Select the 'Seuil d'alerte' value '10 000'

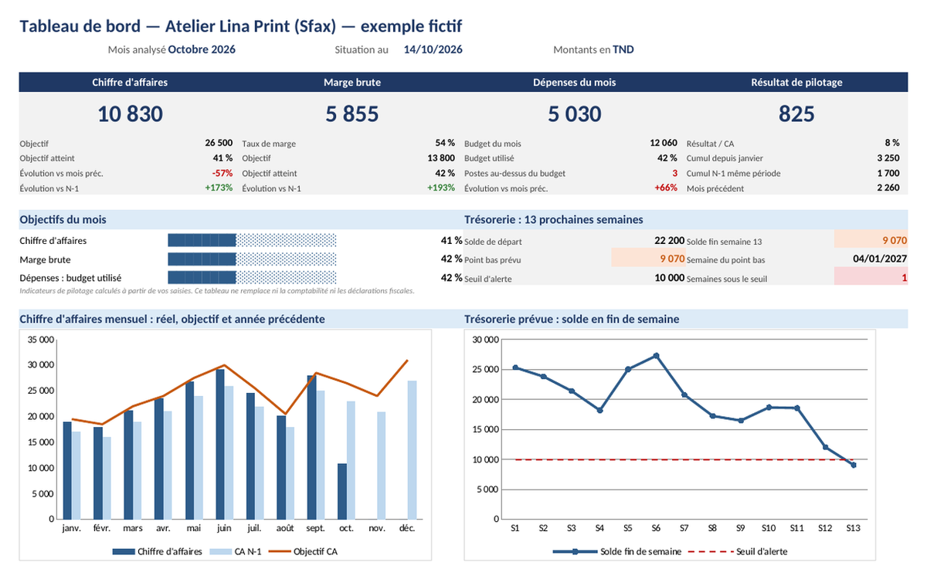point(669,278)
